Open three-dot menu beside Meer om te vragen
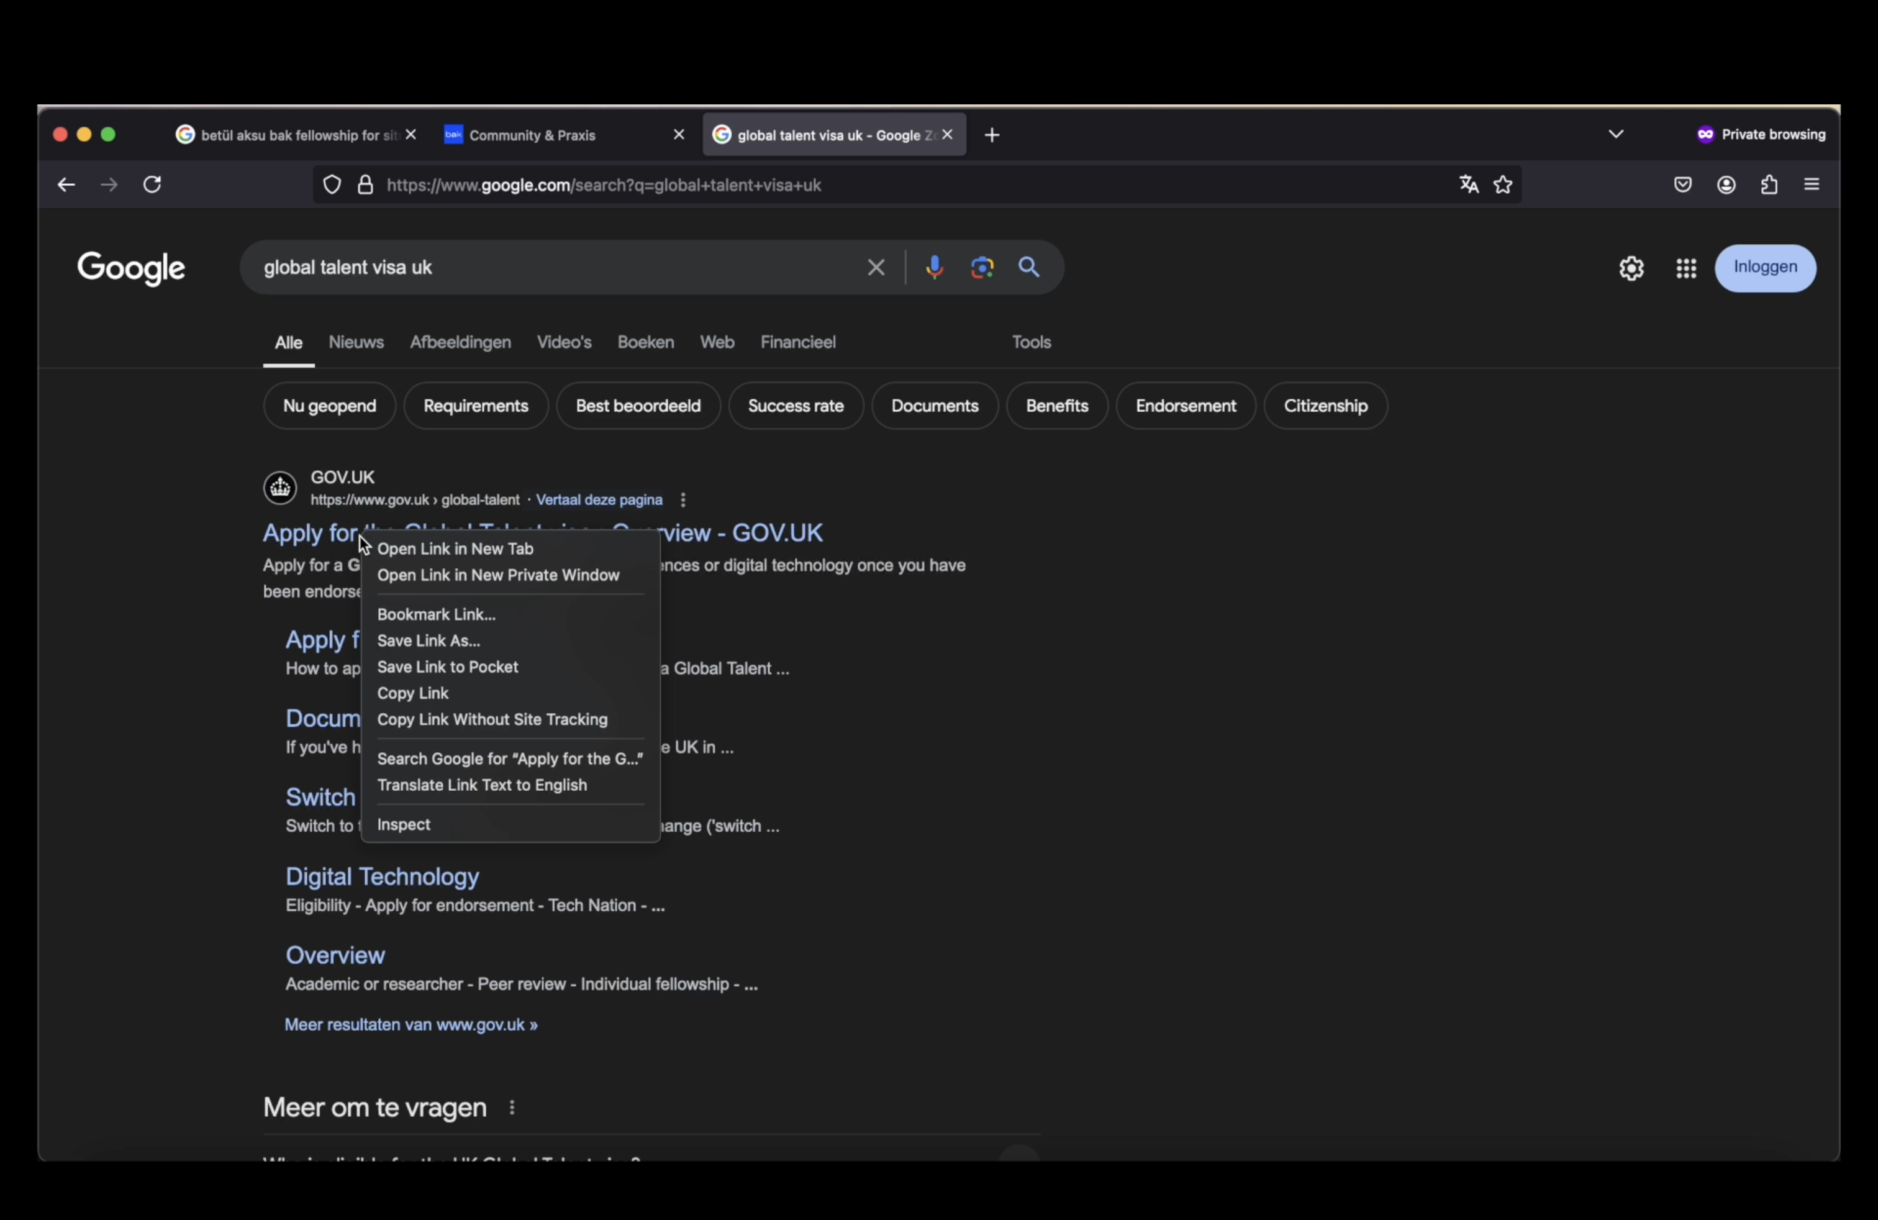The width and height of the screenshot is (1878, 1220). 512,1107
